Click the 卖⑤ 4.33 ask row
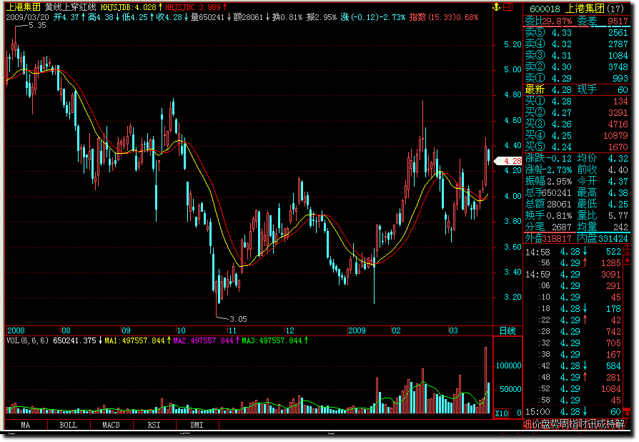639x442 pixels. (576, 33)
